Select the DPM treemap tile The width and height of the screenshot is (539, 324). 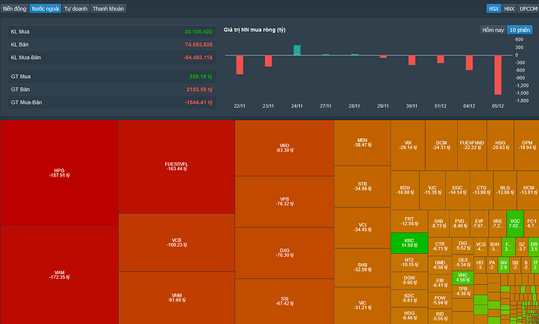[x=527, y=145]
